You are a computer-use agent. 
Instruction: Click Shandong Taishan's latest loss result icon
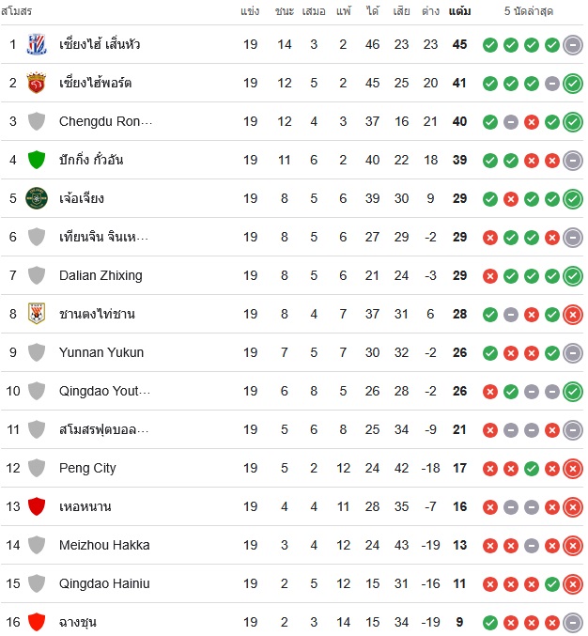pos(573,315)
